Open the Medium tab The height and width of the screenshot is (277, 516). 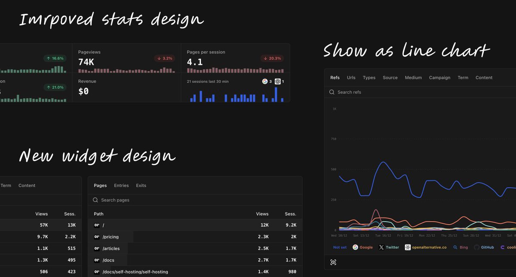(x=413, y=78)
